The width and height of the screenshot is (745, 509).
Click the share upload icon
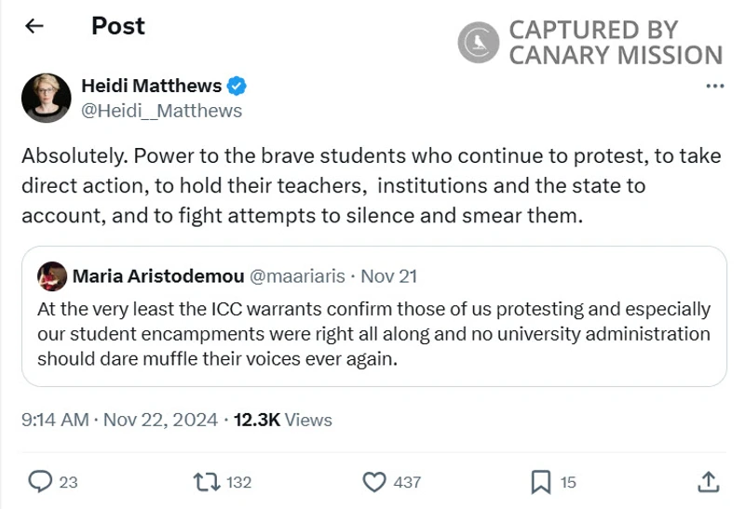coord(707,481)
